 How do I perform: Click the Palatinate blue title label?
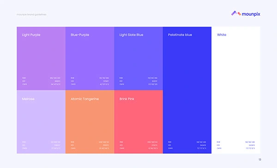click(x=180, y=35)
